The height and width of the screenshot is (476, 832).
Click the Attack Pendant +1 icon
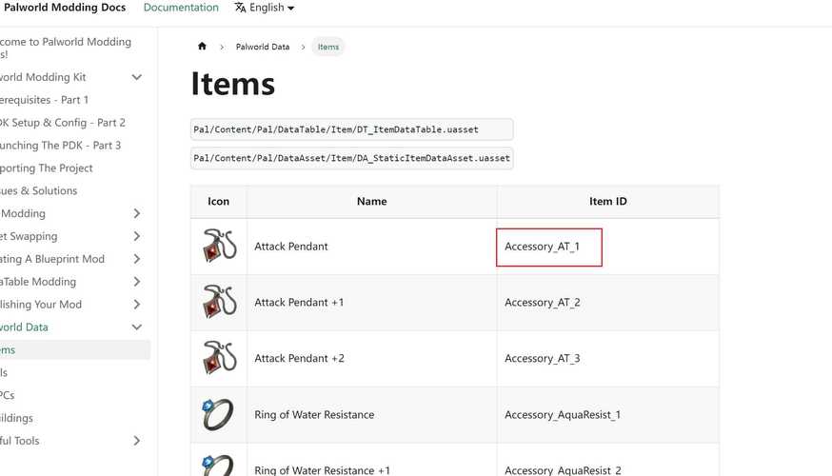[x=218, y=303]
